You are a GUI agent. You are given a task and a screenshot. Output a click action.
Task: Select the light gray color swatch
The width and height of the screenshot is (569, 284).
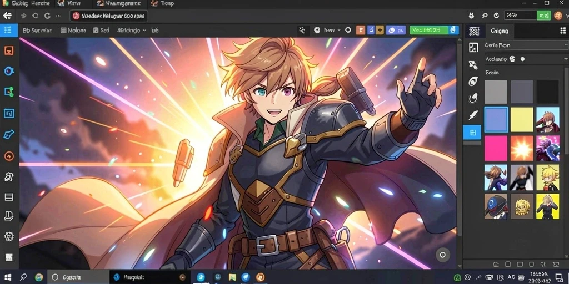click(x=496, y=92)
